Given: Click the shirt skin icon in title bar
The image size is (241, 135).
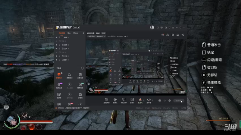Looking at the screenshot, I should [x=169, y=28].
